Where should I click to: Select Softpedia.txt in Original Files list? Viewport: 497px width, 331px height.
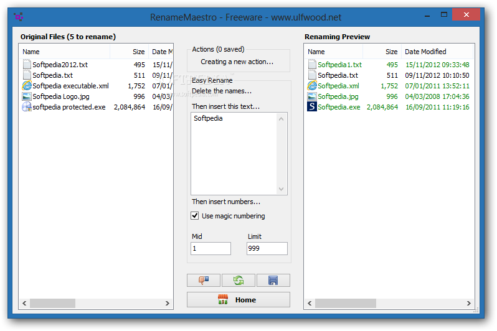tap(52, 75)
